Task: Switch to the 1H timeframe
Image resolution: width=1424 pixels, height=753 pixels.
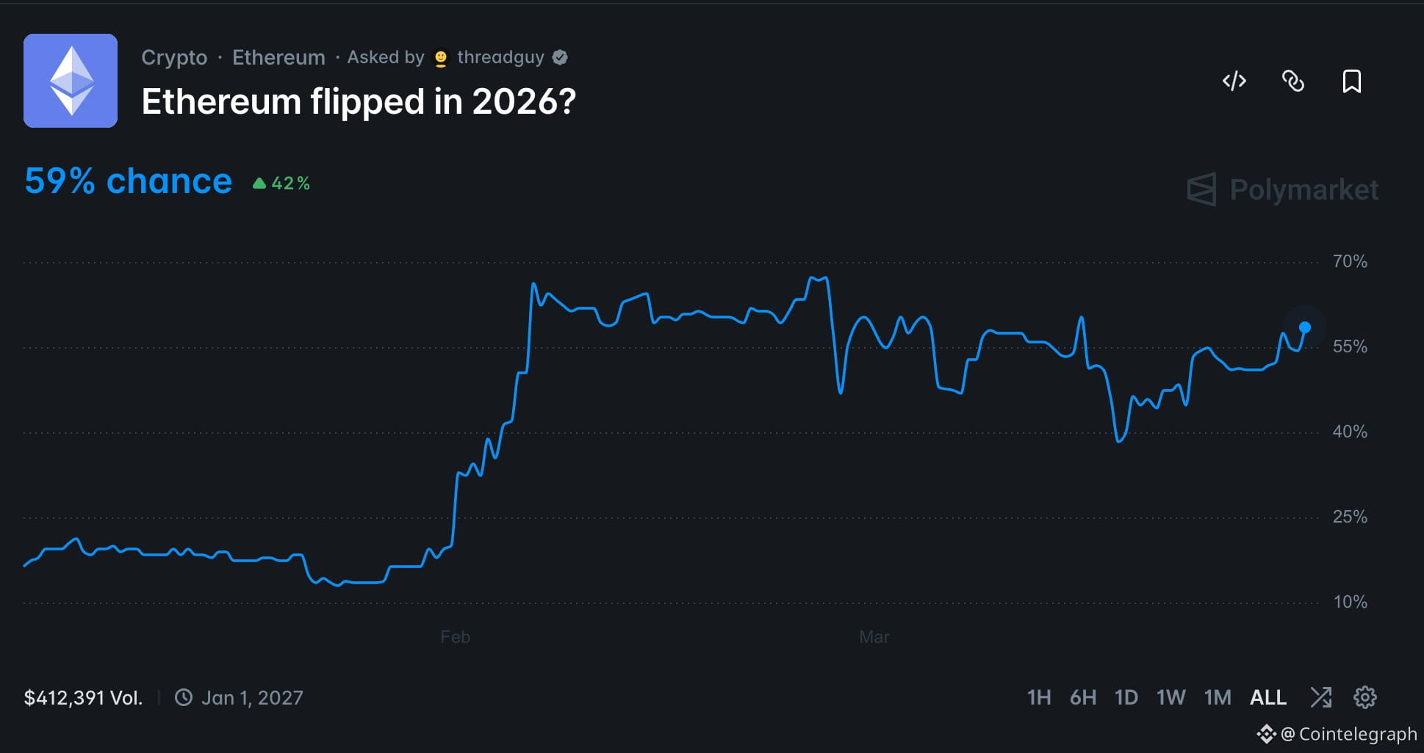Action: (1039, 697)
